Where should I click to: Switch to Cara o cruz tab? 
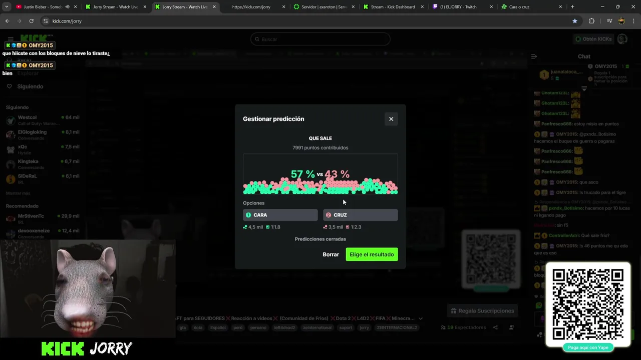point(531,7)
